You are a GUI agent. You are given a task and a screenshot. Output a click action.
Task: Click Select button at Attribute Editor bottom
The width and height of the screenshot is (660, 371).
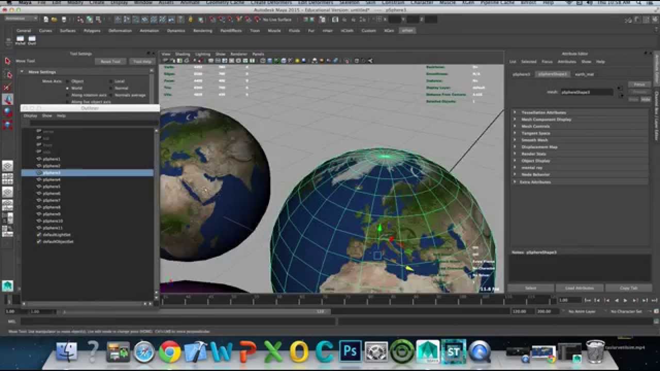(531, 288)
